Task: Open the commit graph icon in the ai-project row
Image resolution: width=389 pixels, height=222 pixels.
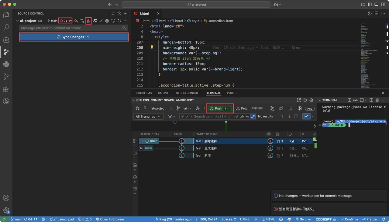Action: 88,21
